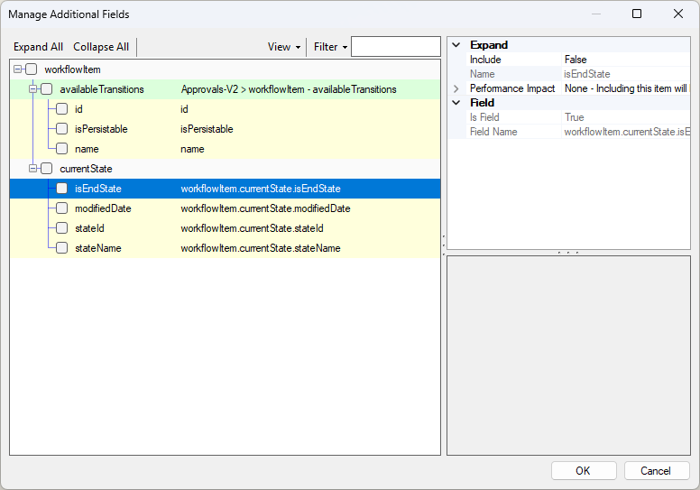Select the stateId tree row label
The width and height of the screenshot is (700, 490).
[x=89, y=228]
